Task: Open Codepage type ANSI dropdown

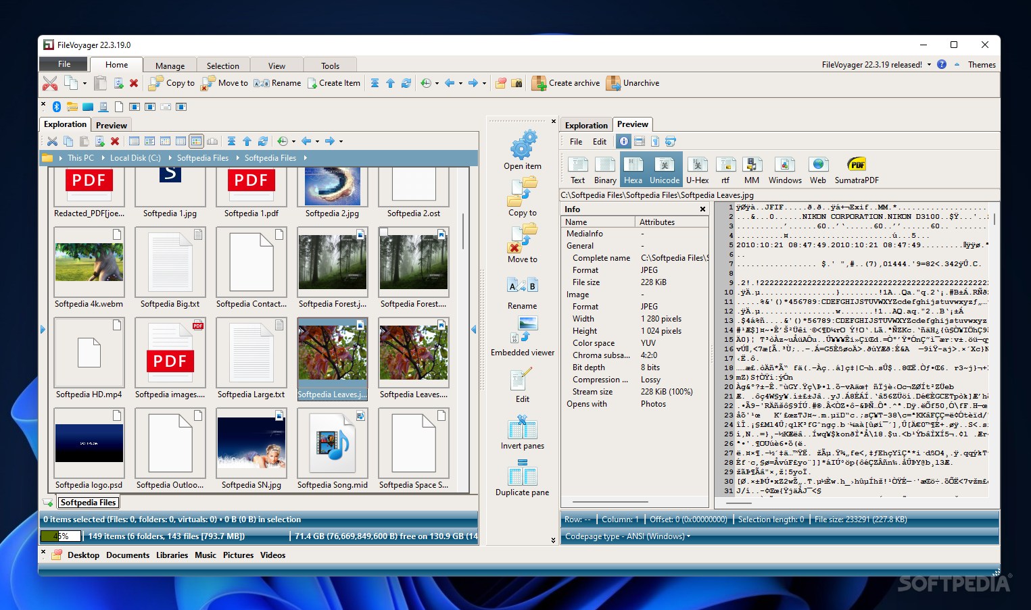Action: [x=628, y=536]
